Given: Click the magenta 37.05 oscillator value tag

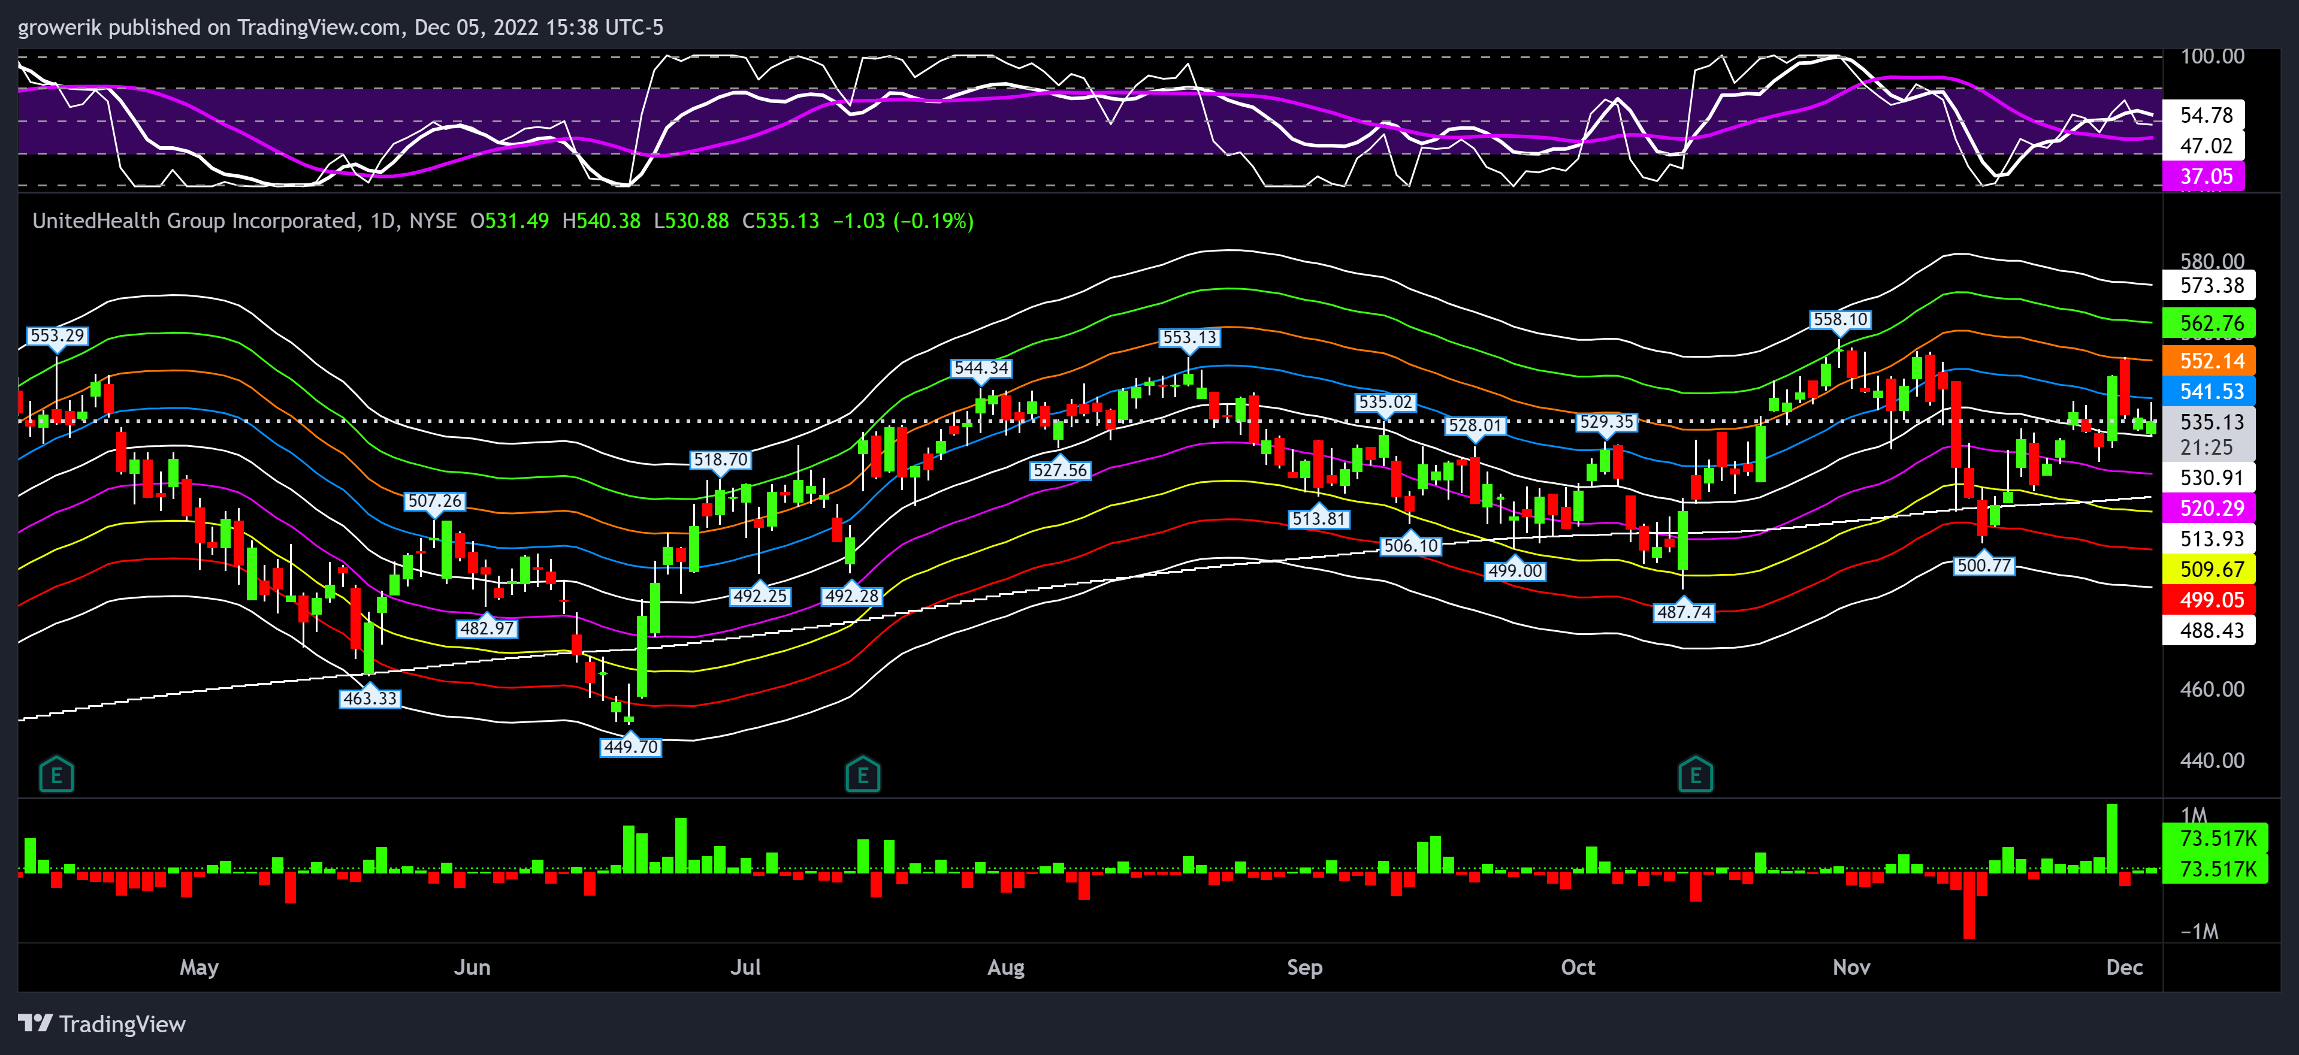Looking at the screenshot, I should point(2204,176).
